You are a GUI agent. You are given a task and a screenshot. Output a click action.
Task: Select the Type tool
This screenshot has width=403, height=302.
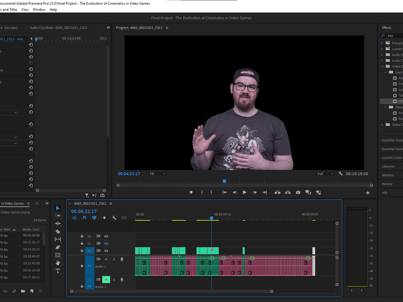58,271
